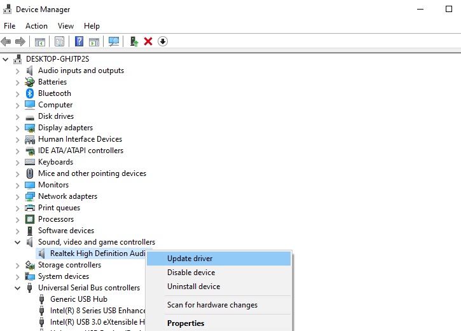Click the blue Help question mark icon
This screenshot has height=331, width=461.
tap(79, 41)
